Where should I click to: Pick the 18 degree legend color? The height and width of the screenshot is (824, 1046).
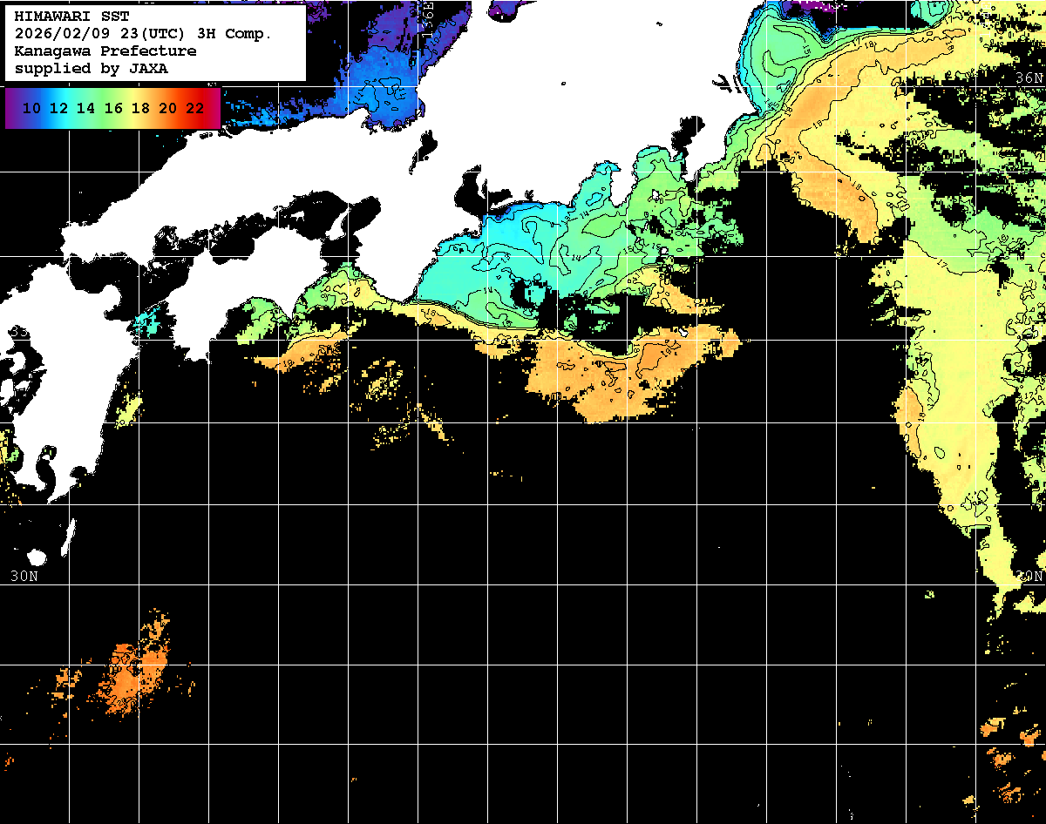[x=140, y=109]
